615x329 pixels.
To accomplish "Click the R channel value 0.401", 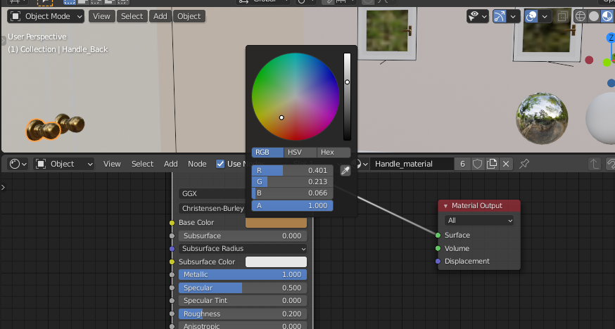I will tap(292, 170).
